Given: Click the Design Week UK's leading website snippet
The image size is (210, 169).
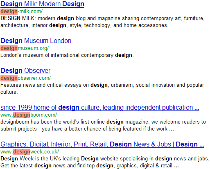Looking at the screenshot, I should click(x=105, y=162).
